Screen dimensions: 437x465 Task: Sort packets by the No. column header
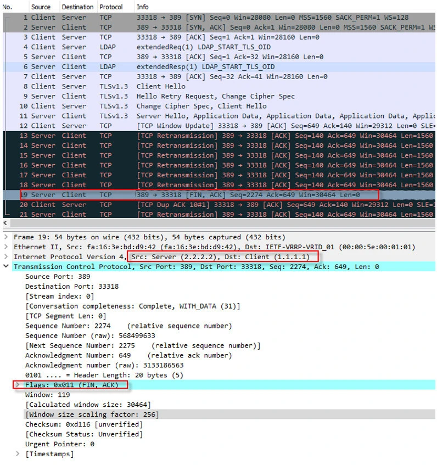click(x=8, y=7)
